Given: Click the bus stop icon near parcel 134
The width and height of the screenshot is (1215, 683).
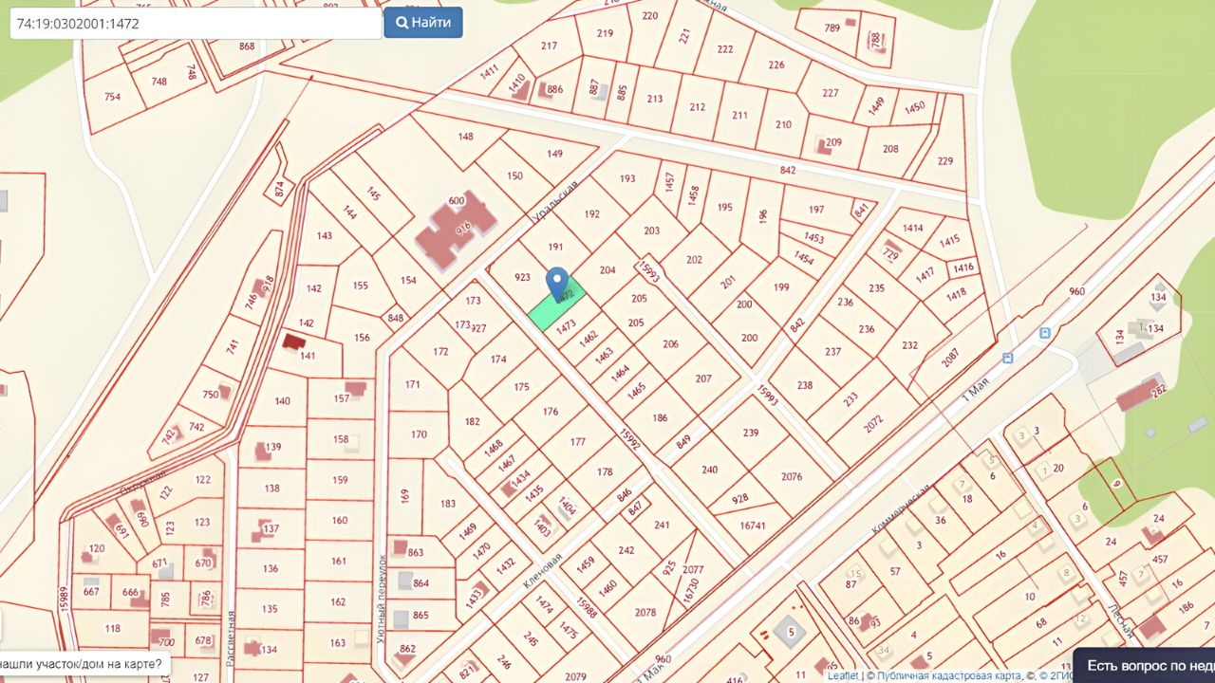Looking at the screenshot, I should [x=1045, y=333].
